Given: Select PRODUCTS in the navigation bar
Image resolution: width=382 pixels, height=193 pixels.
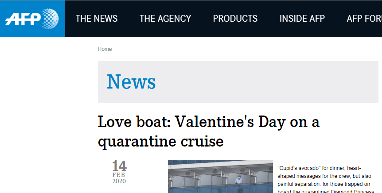Looking at the screenshot, I should pos(235,19).
